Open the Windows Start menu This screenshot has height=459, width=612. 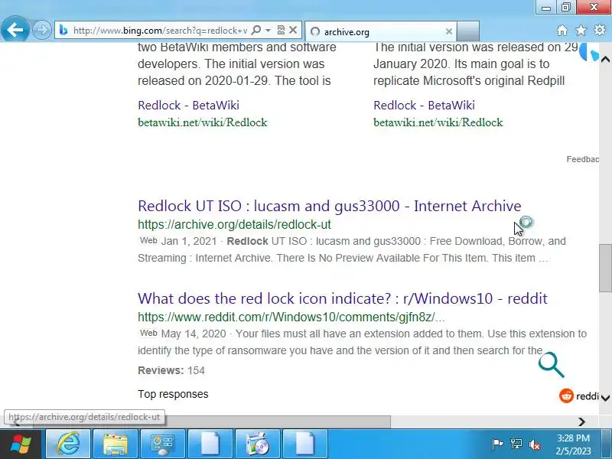(x=21, y=444)
